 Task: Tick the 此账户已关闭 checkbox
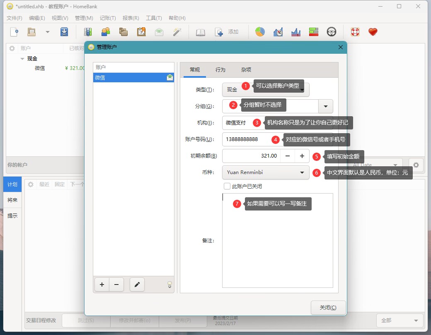[227, 186]
